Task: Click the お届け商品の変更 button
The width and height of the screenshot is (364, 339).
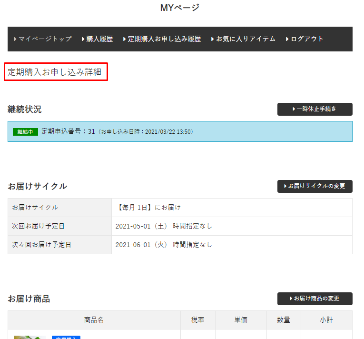Action: [315, 299]
